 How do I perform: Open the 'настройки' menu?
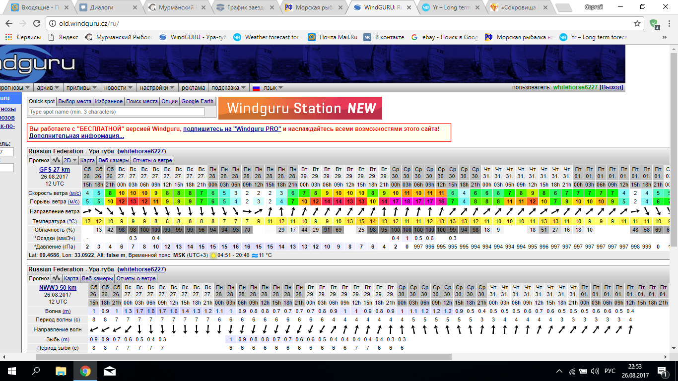pos(157,88)
